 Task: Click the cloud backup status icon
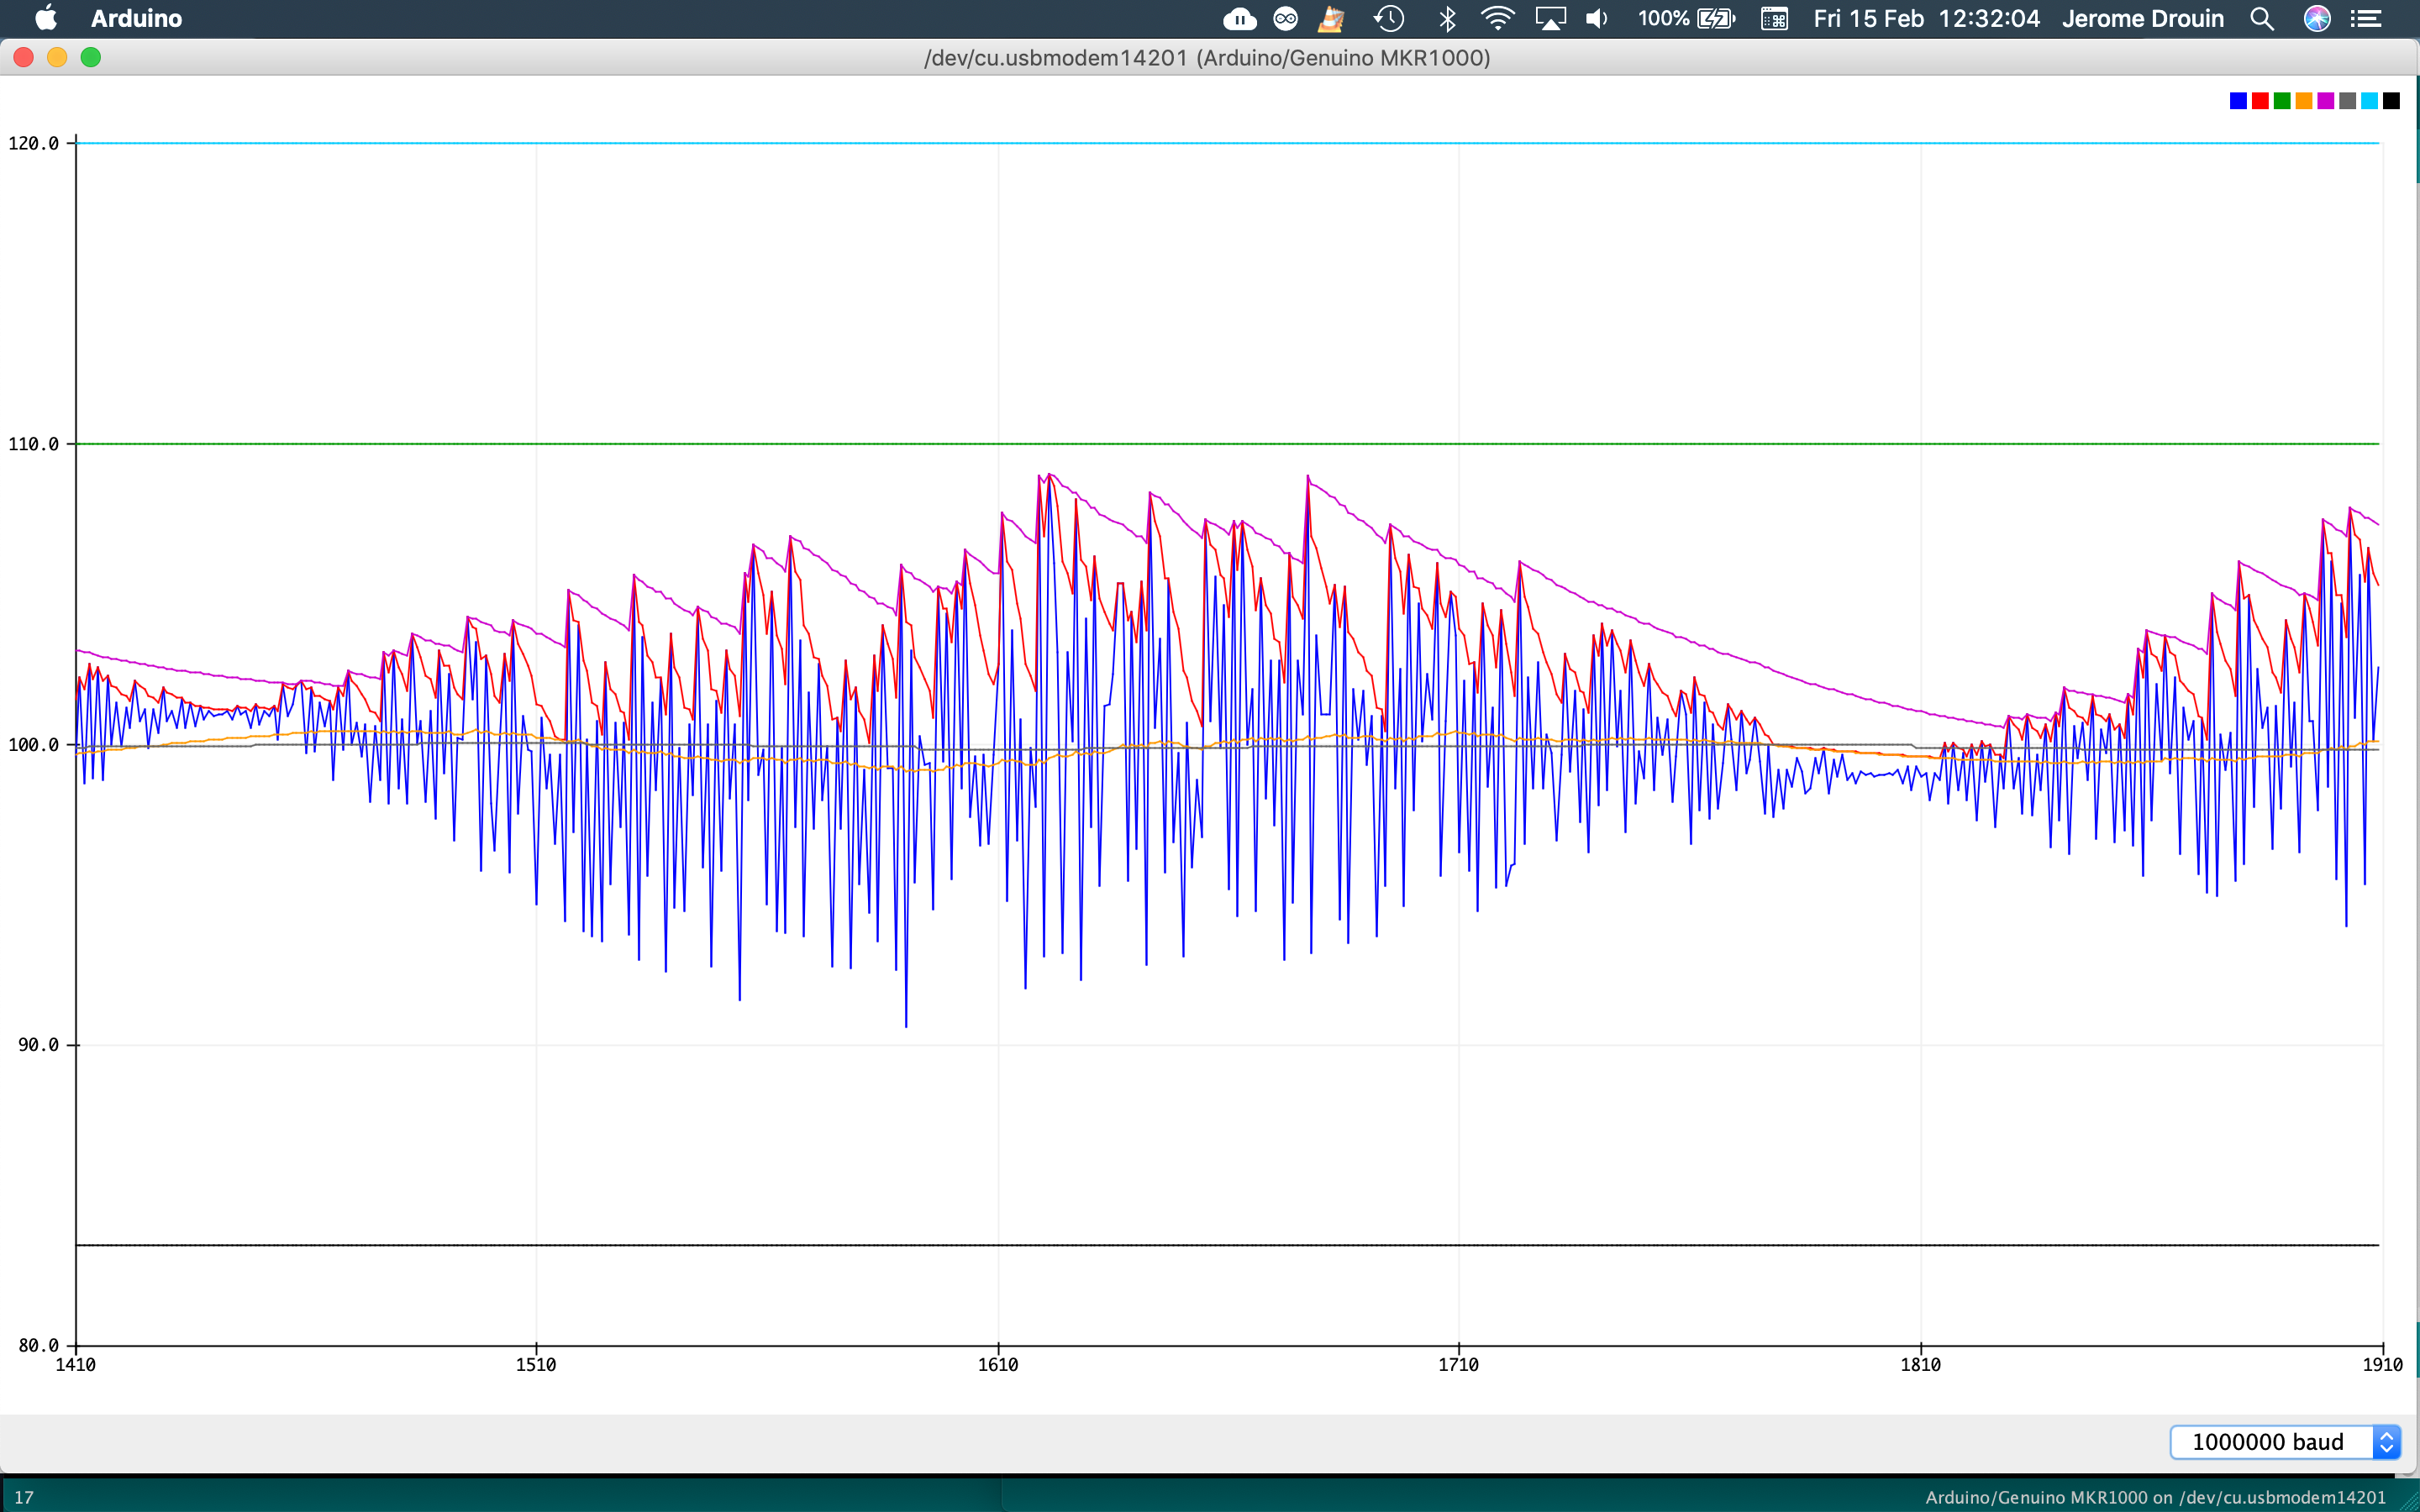click(1239, 18)
